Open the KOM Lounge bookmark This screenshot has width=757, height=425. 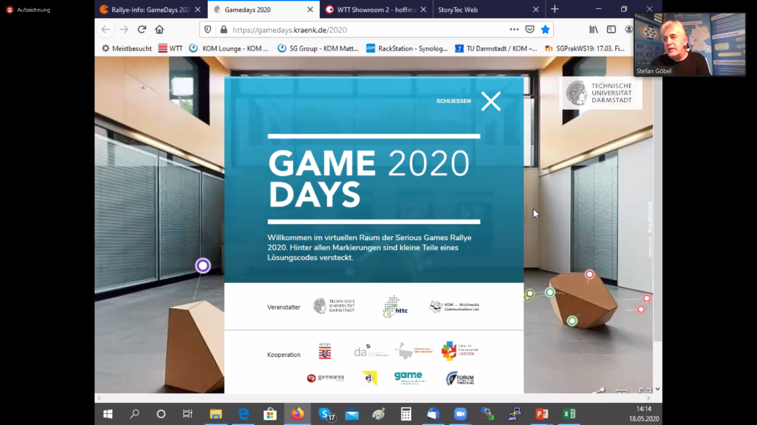click(x=229, y=48)
